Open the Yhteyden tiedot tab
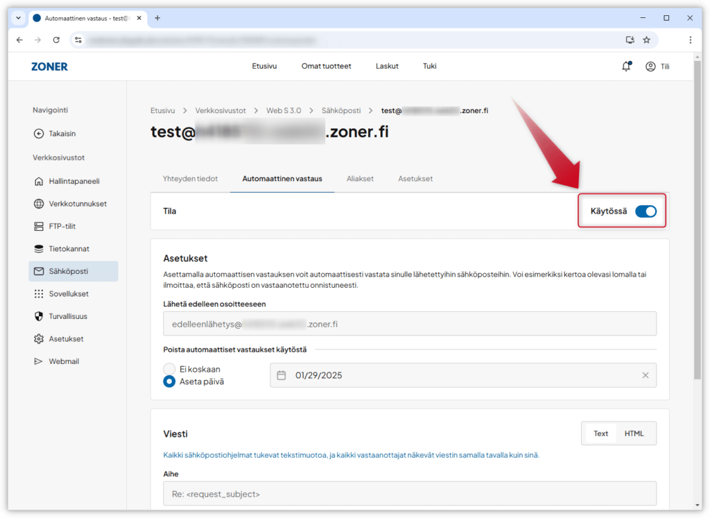 [x=190, y=178]
